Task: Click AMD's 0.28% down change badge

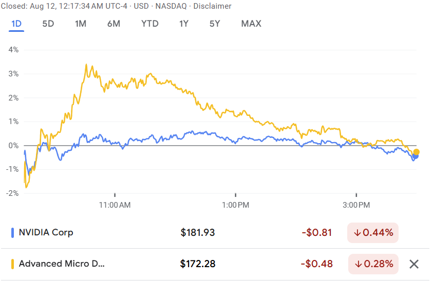Action: (373, 264)
